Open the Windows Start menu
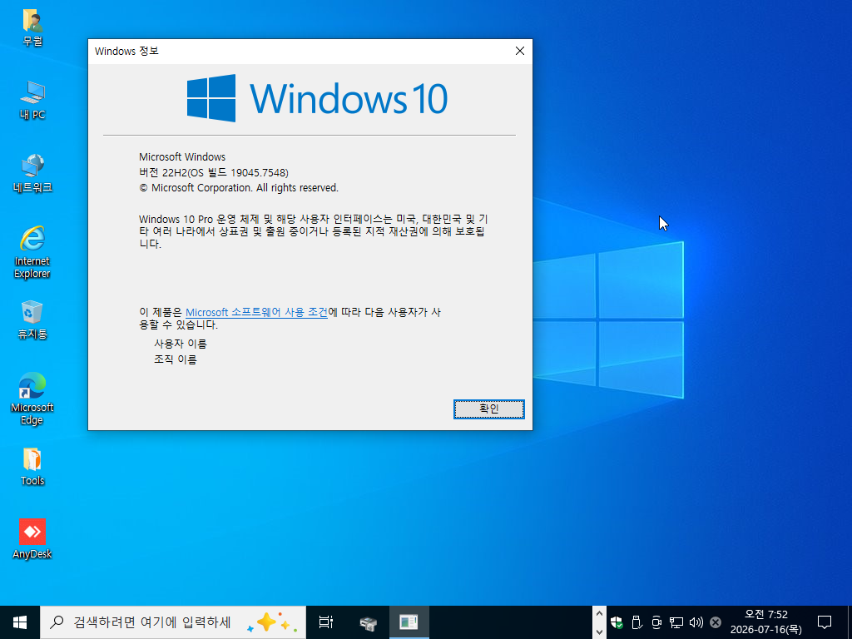This screenshot has height=639, width=852. (x=20, y=622)
